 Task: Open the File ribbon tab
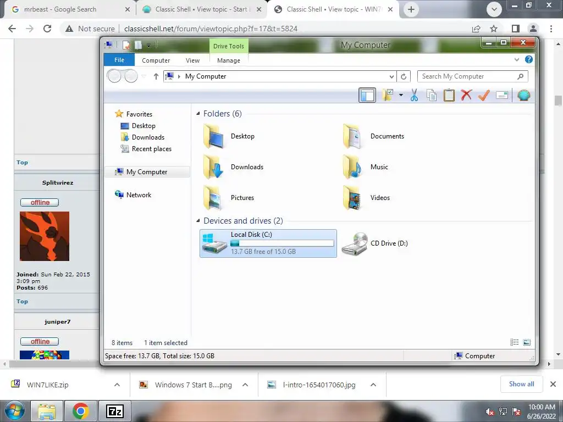(119, 60)
